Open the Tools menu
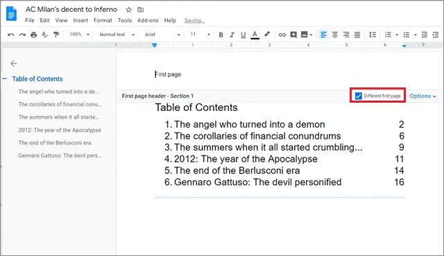Screen dimensions: 444x256 (125, 20)
